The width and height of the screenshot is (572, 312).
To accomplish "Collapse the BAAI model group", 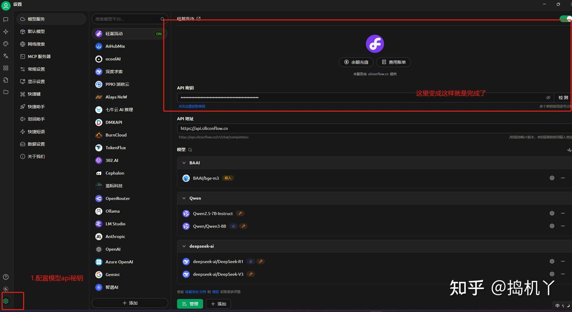I will click(x=184, y=163).
